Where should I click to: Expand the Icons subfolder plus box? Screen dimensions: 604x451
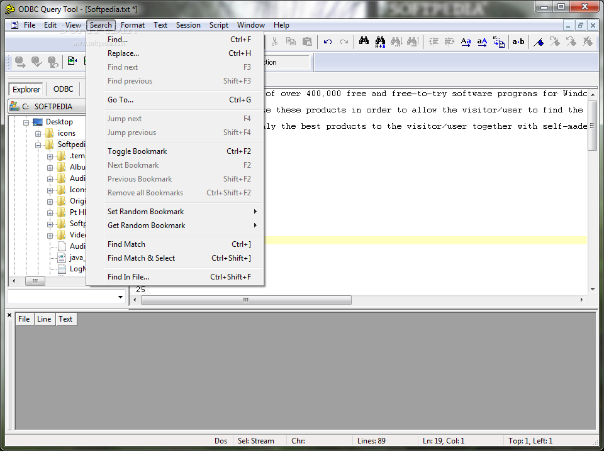[50, 191]
